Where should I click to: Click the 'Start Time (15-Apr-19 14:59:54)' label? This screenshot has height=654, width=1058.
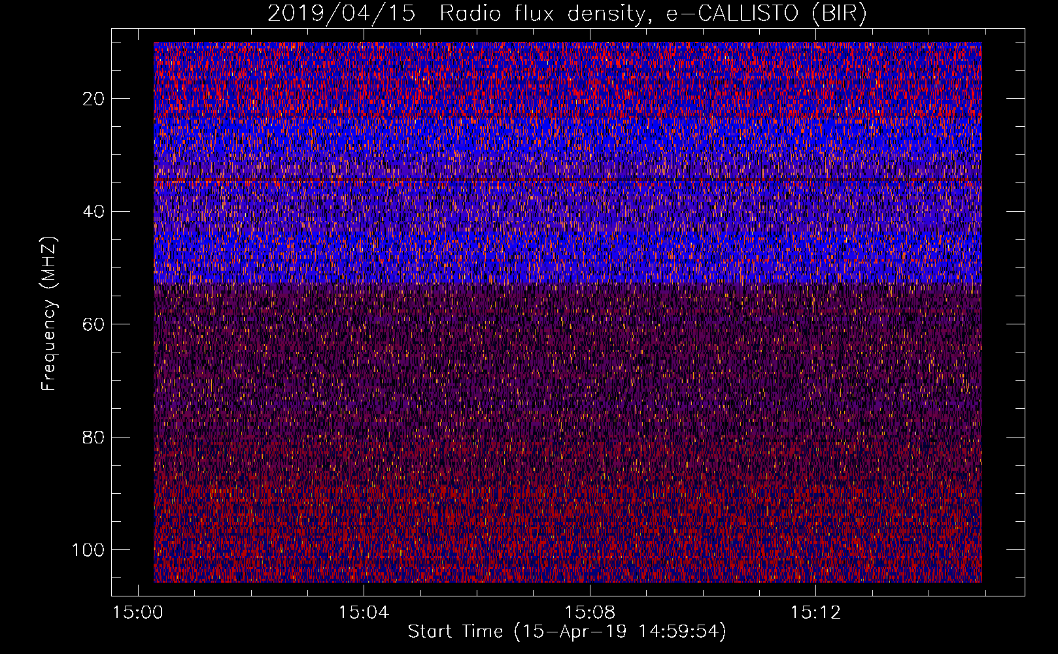[567, 632]
